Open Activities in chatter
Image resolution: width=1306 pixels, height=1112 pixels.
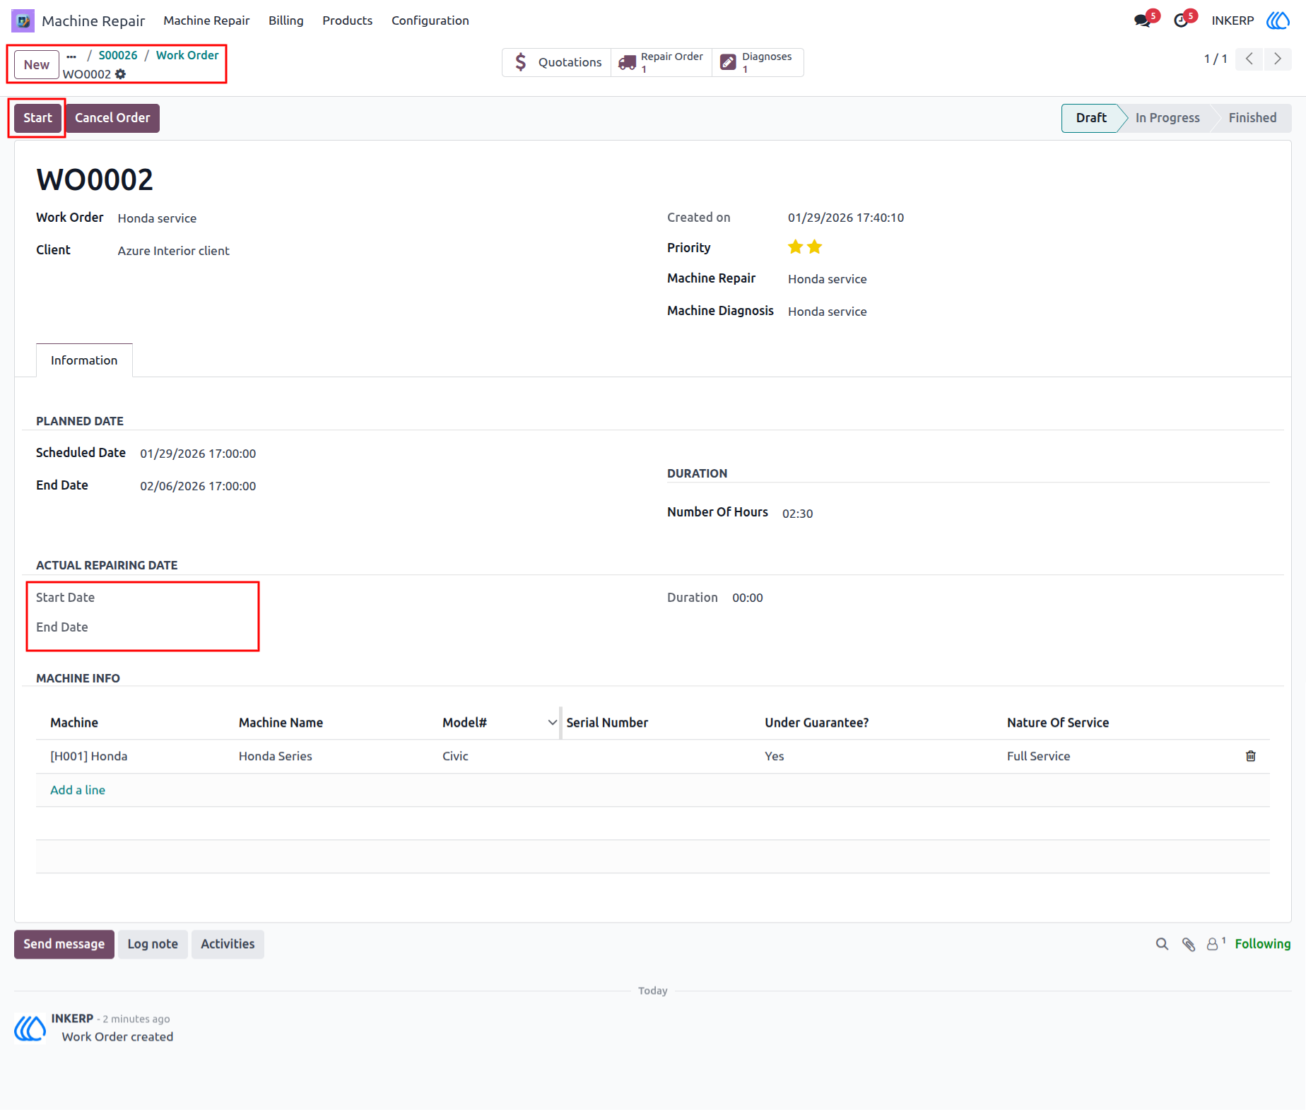228,945
